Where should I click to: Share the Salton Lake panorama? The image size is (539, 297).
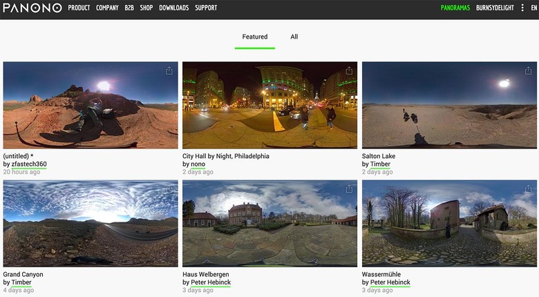tap(528, 70)
